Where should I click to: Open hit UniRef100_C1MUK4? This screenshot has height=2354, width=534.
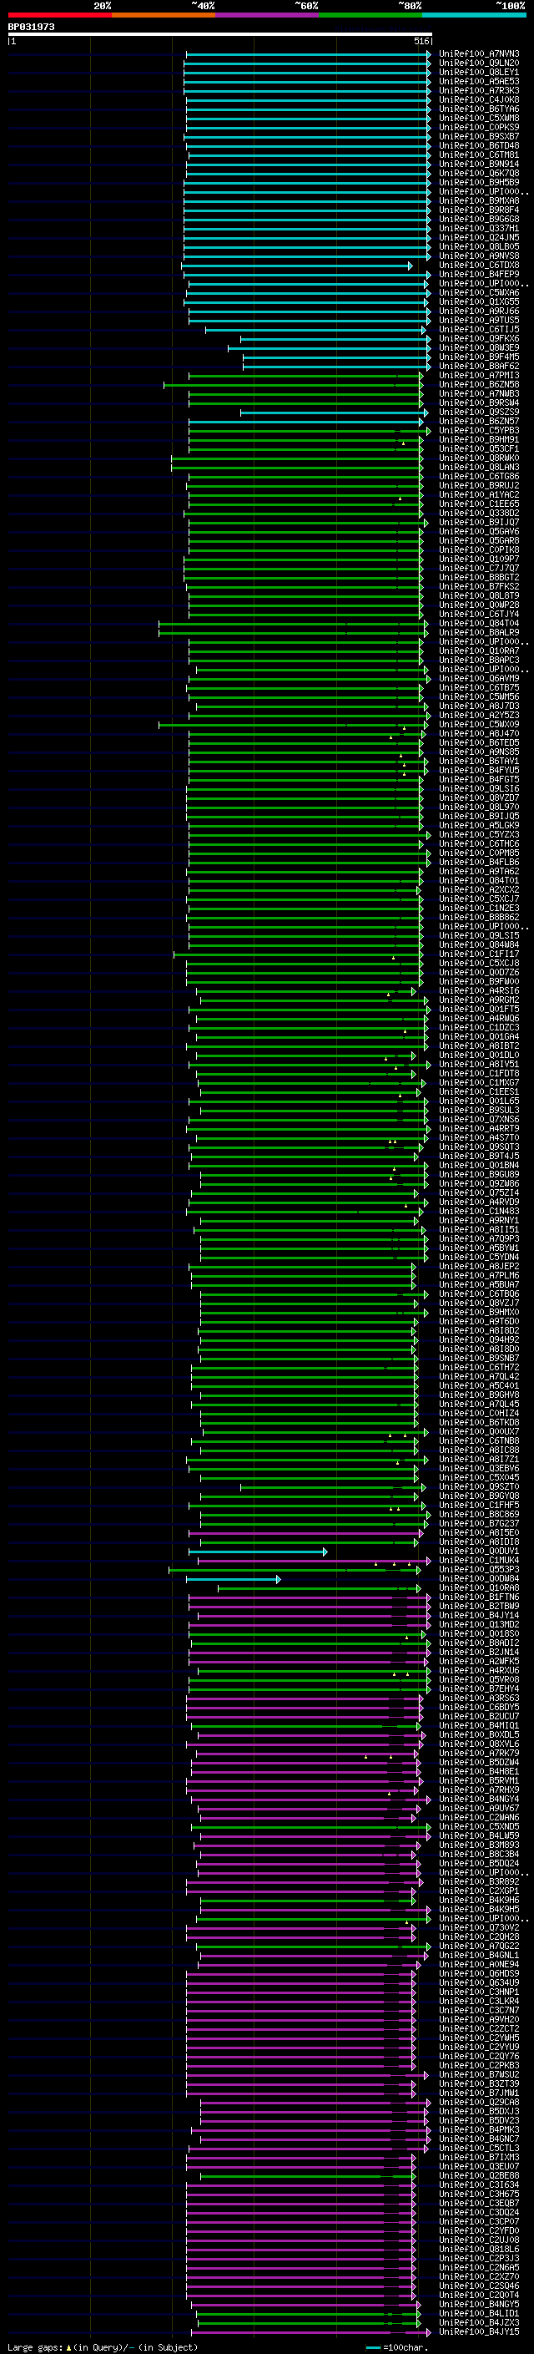tap(479, 1560)
